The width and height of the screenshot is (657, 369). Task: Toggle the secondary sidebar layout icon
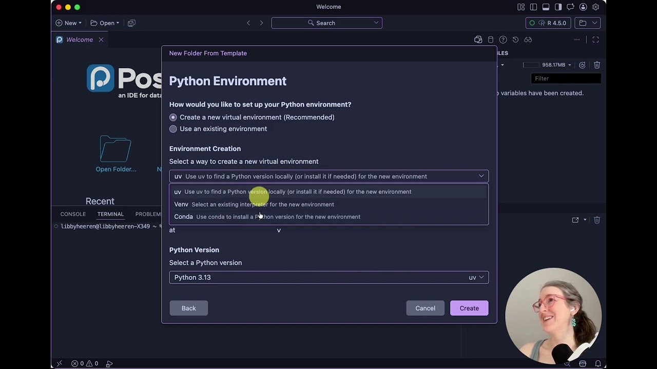(x=558, y=7)
